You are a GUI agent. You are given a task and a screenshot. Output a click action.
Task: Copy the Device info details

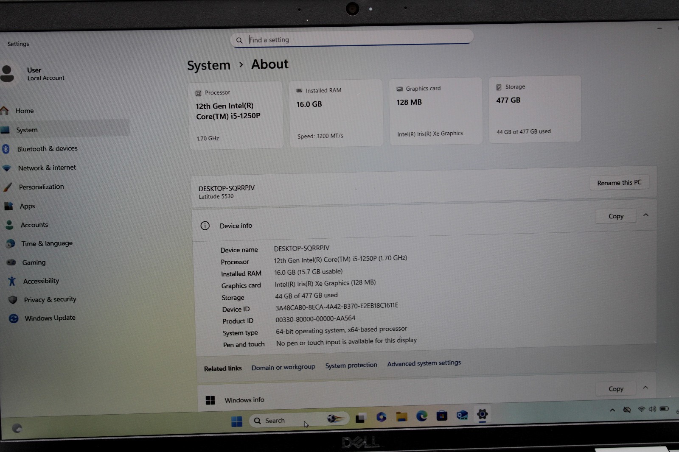pos(616,216)
